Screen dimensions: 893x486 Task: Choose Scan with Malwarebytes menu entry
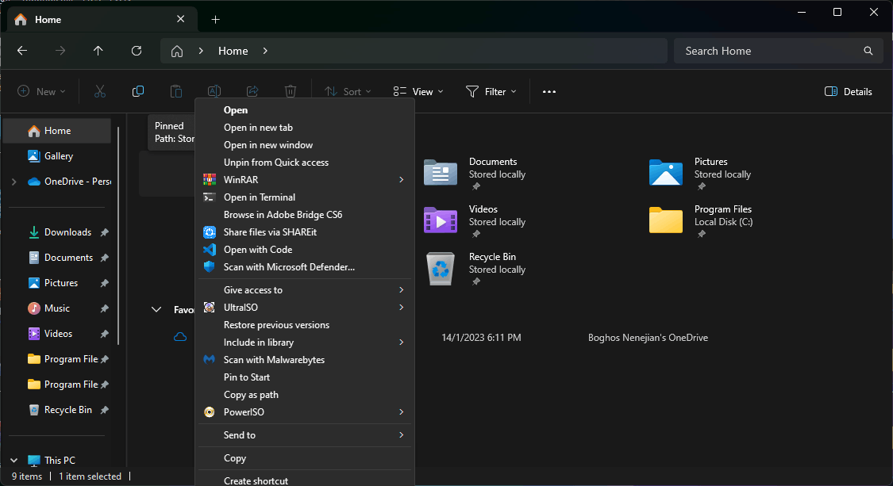point(274,360)
